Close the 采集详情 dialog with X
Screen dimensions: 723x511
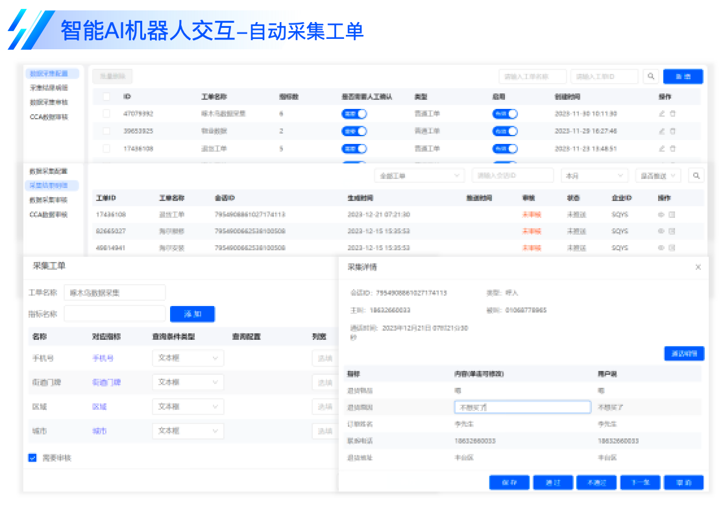tap(698, 267)
